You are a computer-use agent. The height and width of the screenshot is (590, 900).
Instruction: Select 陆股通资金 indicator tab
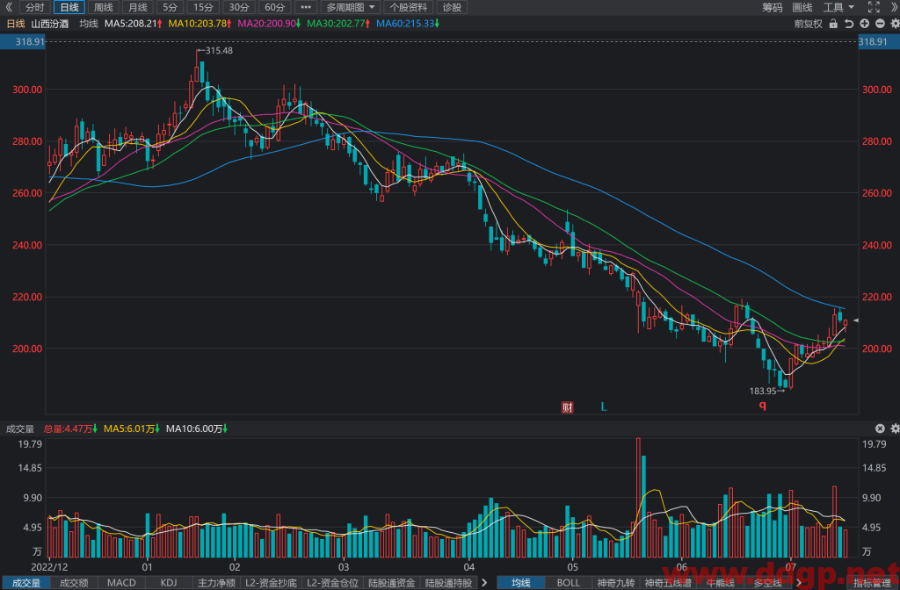[x=392, y=583]
